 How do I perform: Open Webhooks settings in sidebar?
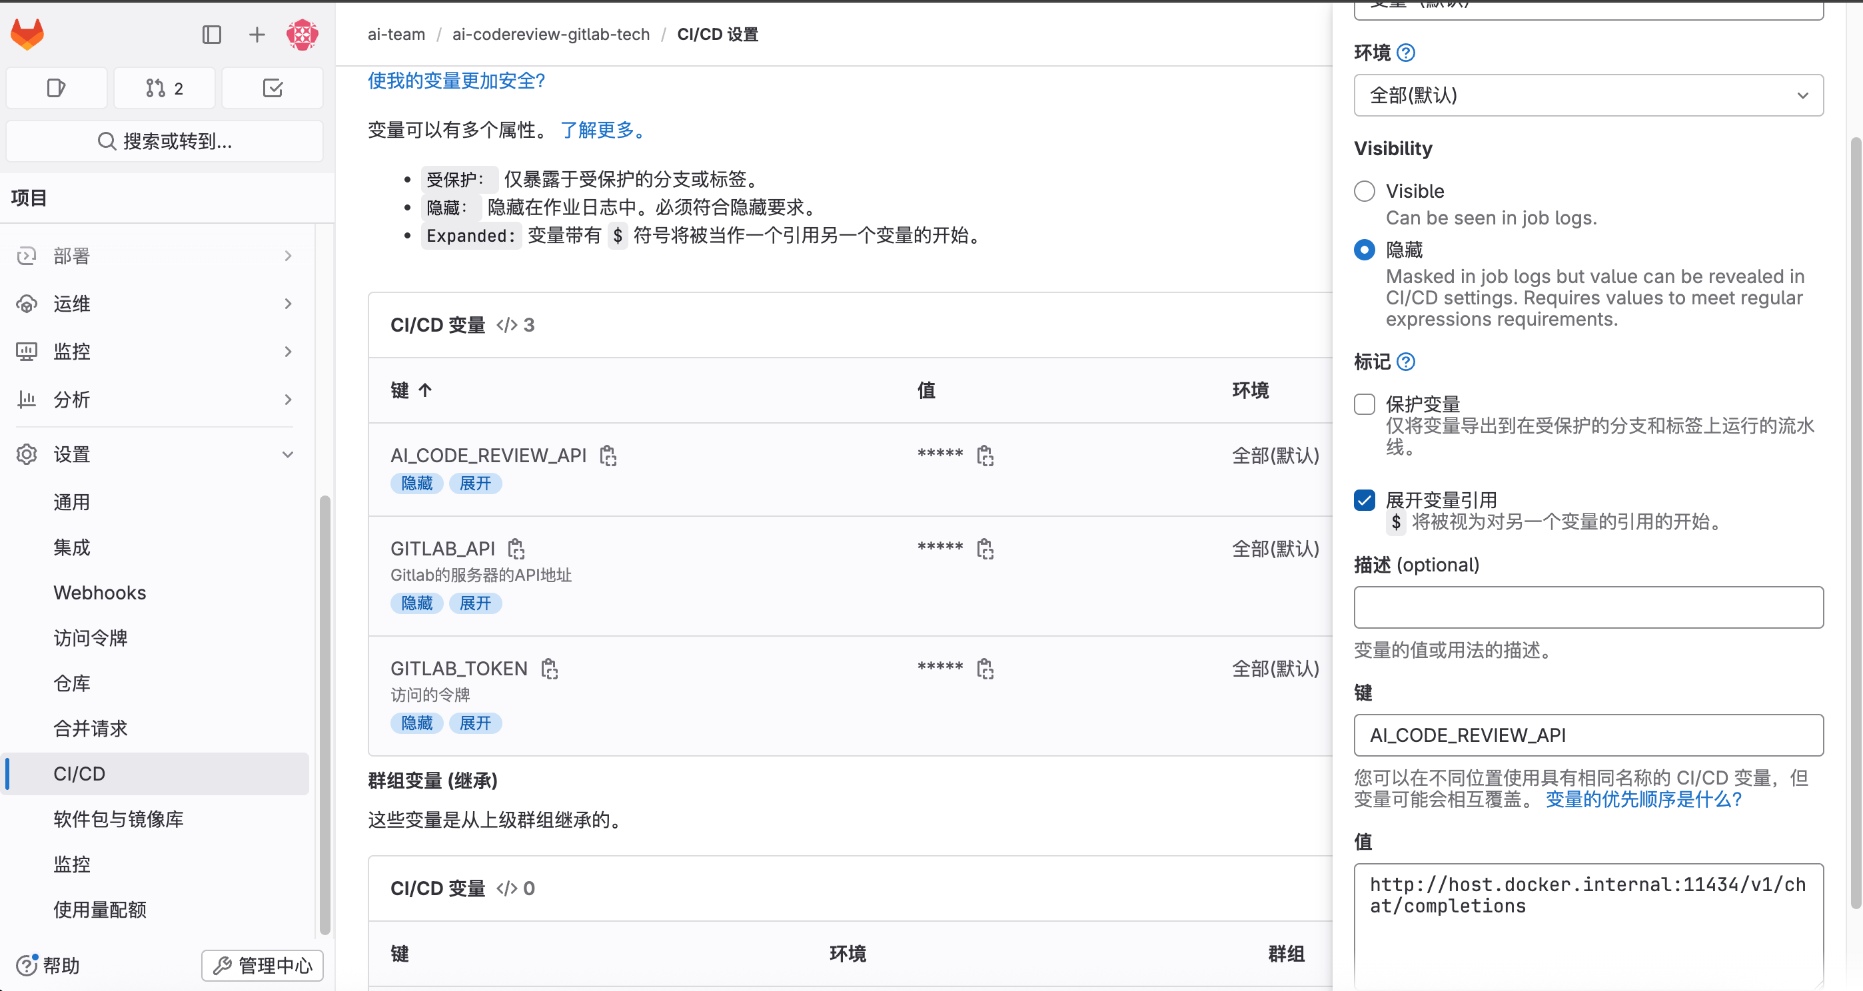click(x=100, y=593)
